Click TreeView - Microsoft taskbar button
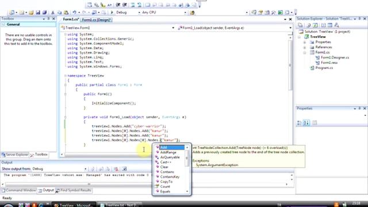Screen dimensions: 368x207 point(74,205)
